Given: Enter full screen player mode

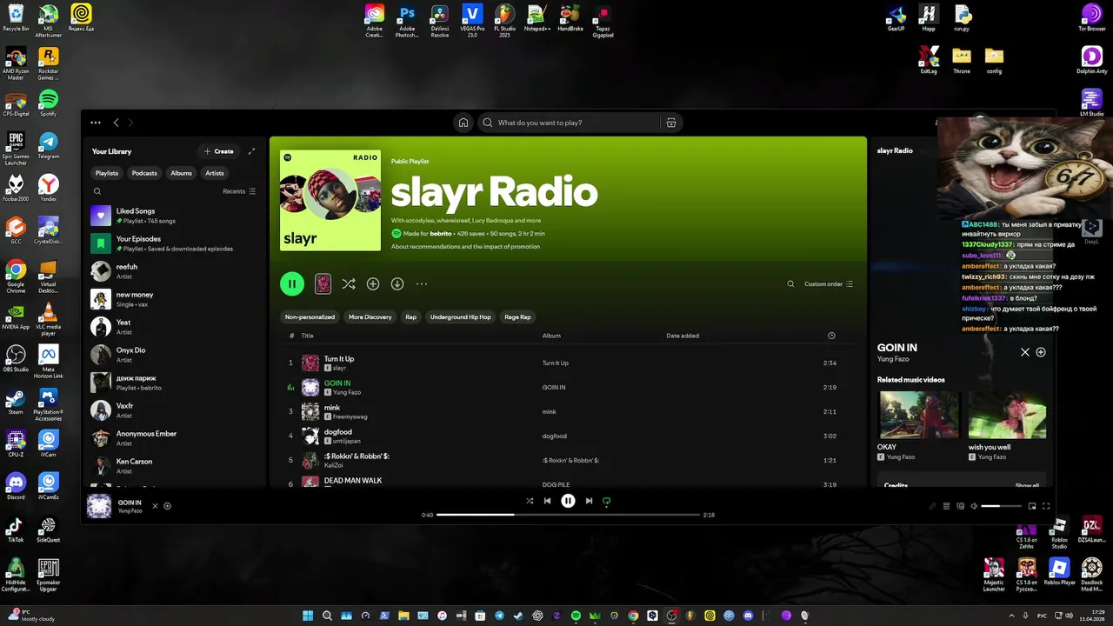Looking at the screenshot, I should click(x=1046, y=506).
